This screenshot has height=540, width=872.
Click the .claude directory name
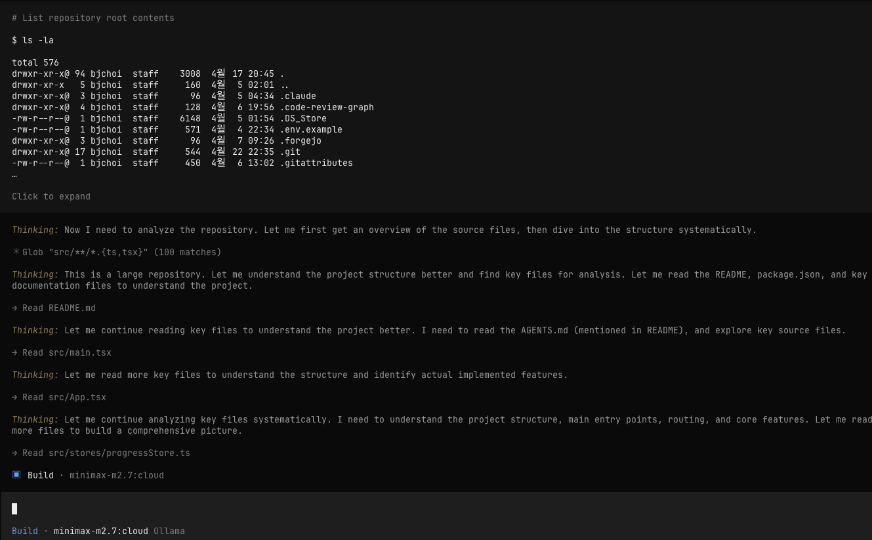(x=298, y=96)
